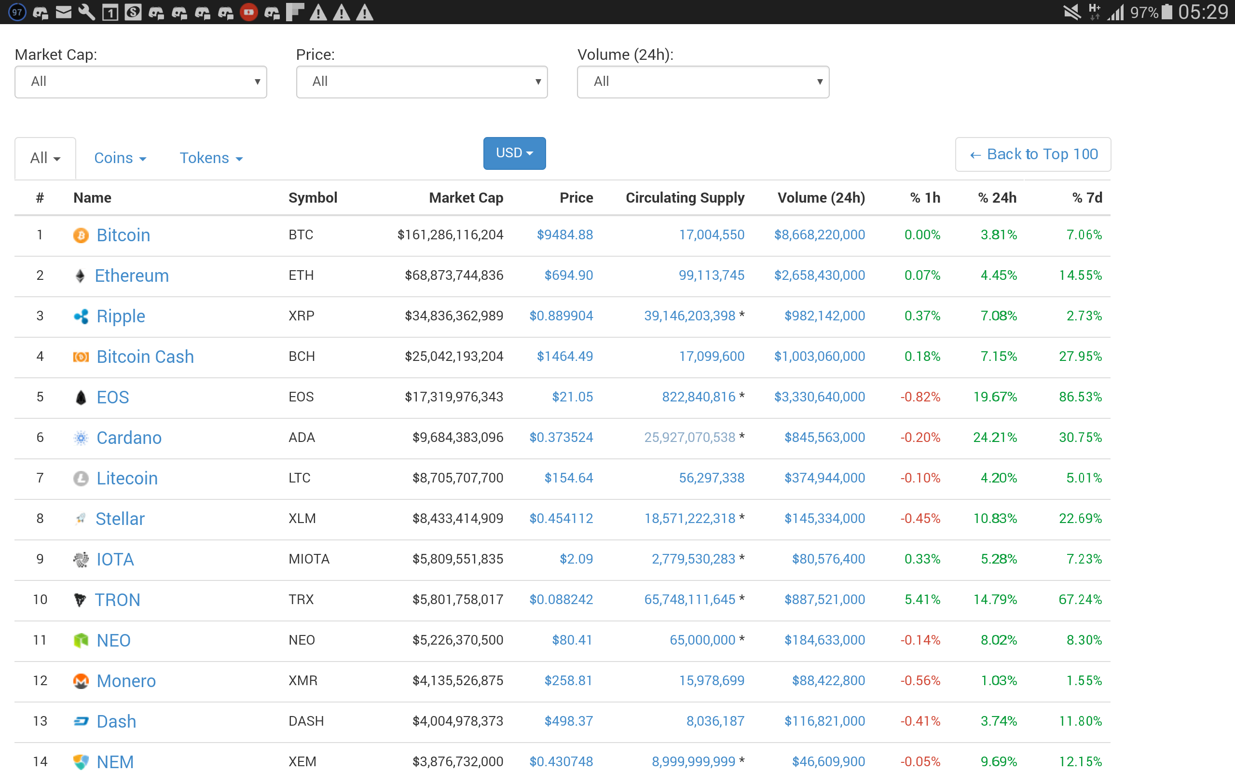This screenshot has width=1235, height=772.
Task: Open the Bitcoin Cash name link
Action: (145, 357)
